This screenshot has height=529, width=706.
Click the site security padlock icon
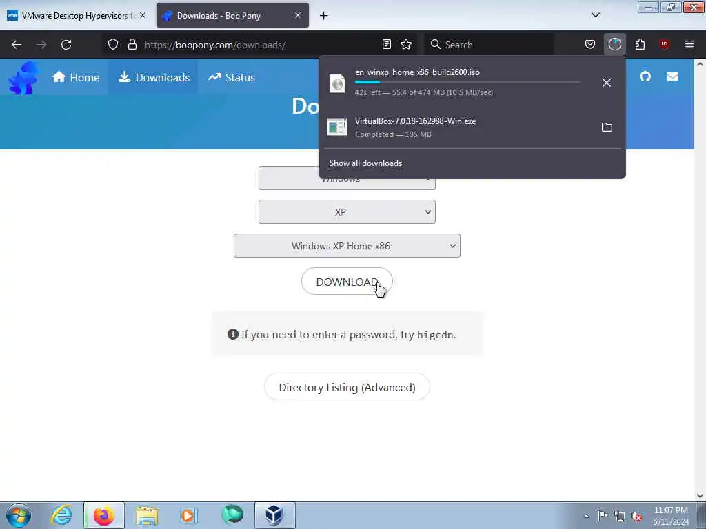(132, 44)
